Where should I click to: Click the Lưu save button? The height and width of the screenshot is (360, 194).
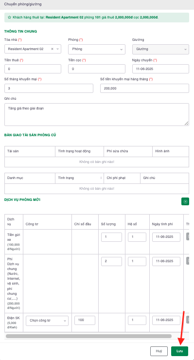coord(179,351)
